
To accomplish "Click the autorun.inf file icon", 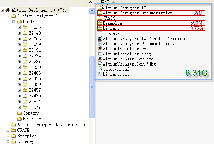I will pos(100,69).
